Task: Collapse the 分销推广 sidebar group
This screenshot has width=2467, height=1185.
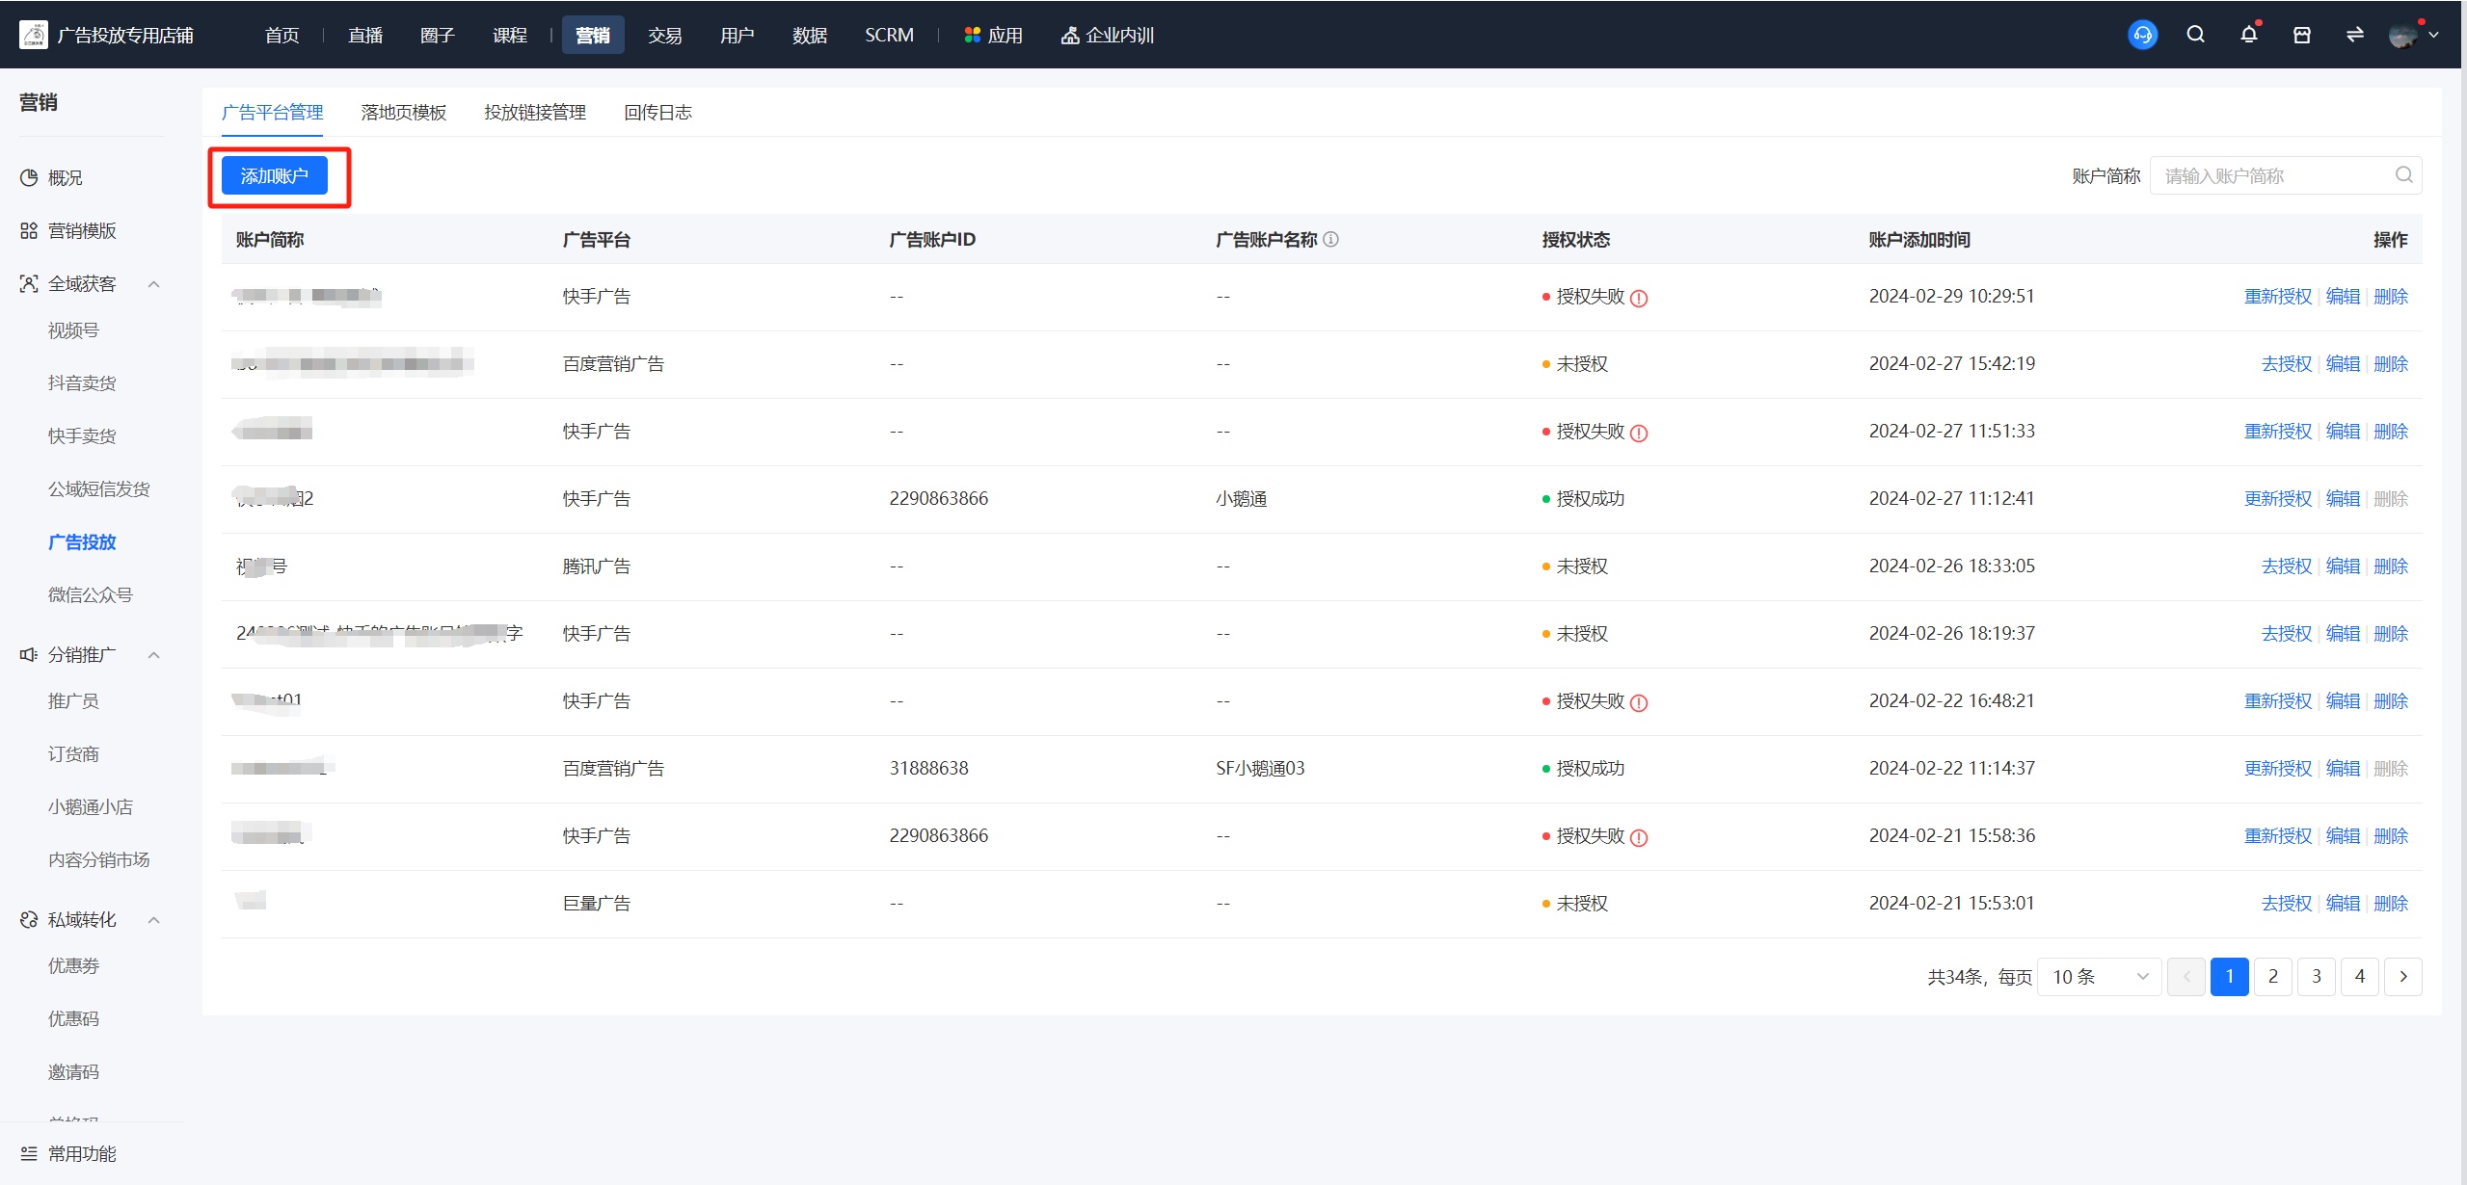Action: coord(153,654)
